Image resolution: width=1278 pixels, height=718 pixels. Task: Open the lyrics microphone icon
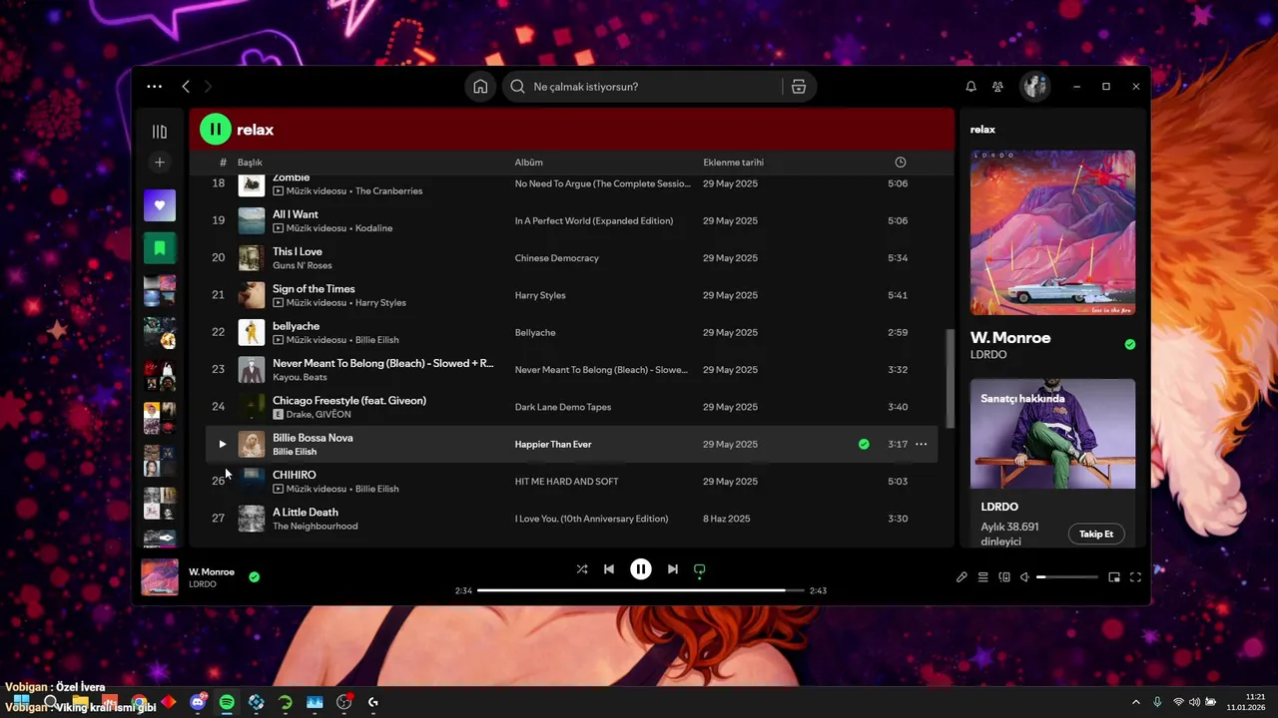pos(961,577)
